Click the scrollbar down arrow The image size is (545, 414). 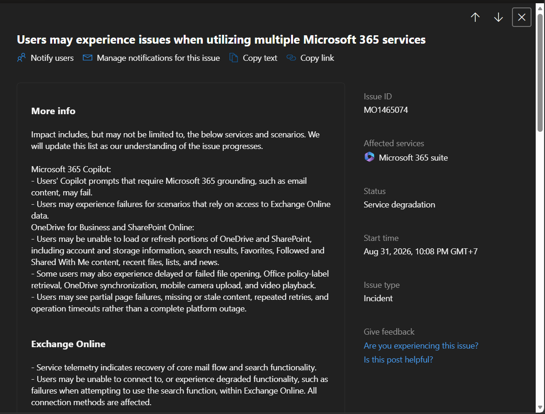540,408
